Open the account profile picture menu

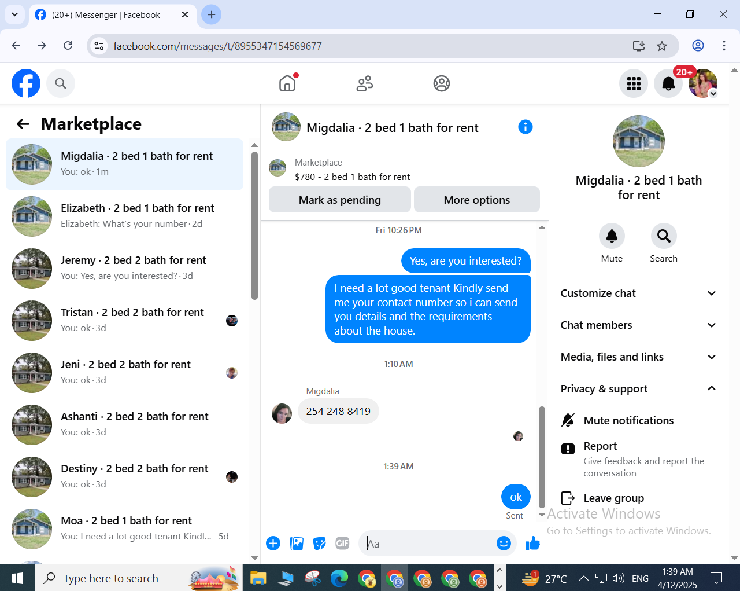pyautogui.click(x=703, y=83)
